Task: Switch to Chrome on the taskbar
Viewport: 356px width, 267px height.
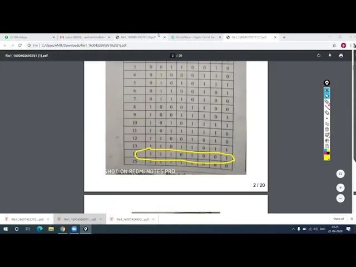Action: pos(63,229)
